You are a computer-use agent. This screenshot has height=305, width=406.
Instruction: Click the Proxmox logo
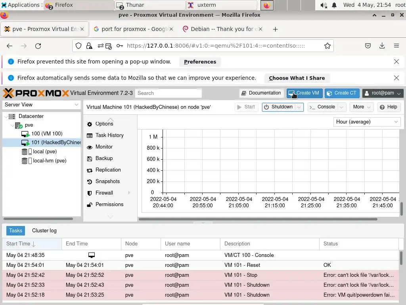pyautogui.click(x=36, y=93)
